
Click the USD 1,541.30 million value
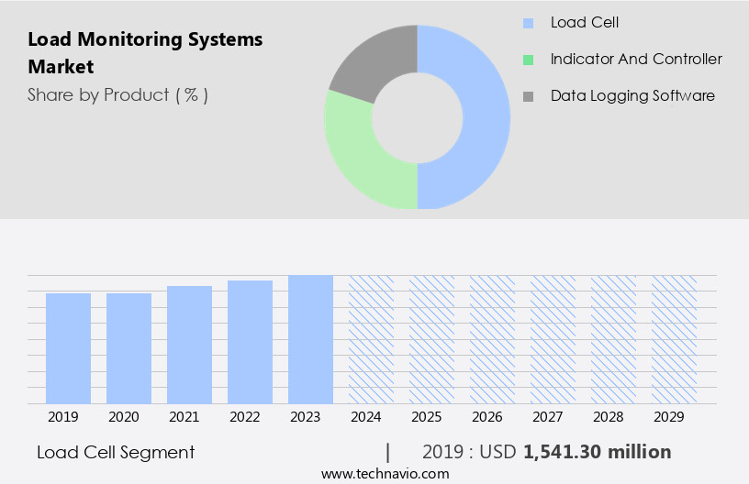tap(597, 452)
